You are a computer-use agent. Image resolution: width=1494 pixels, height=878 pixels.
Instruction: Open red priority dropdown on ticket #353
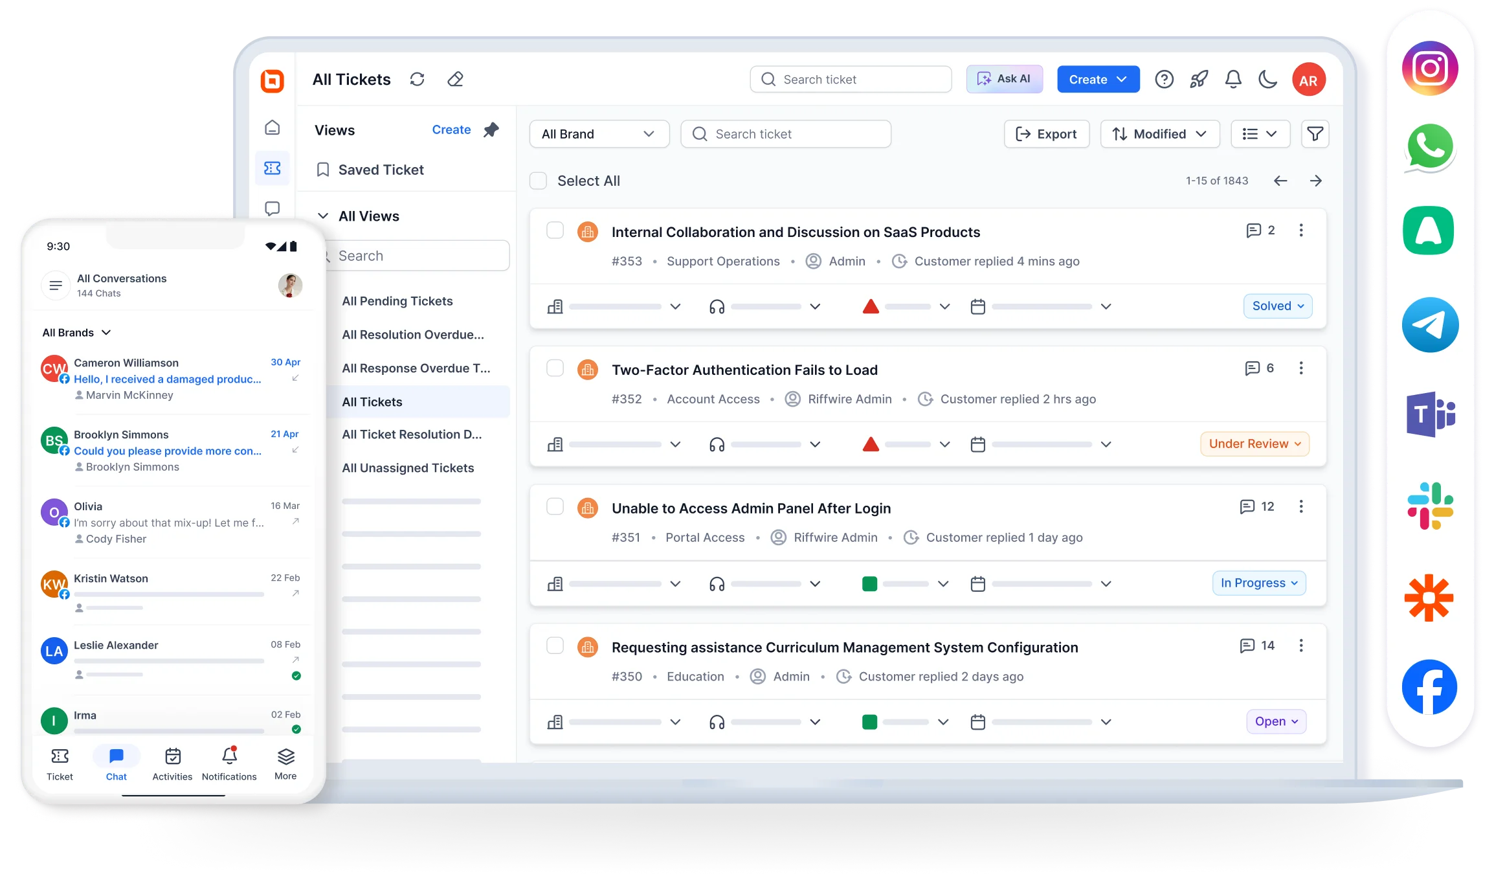click(906, 306)
